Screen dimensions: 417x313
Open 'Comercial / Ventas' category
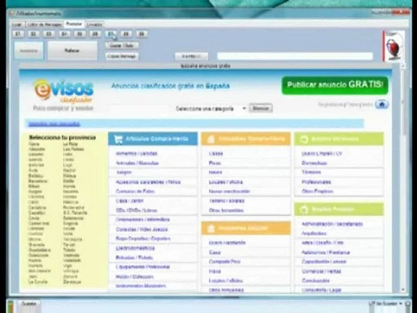321,271
